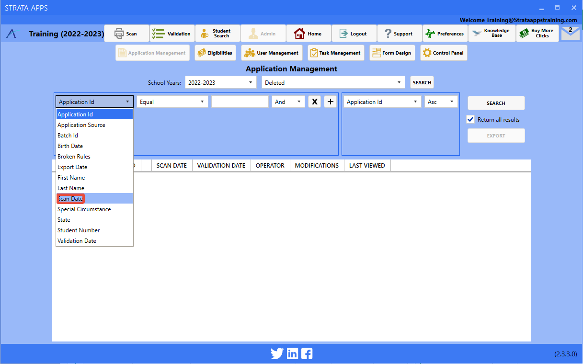The image size is (583, 364).
Task: Select Application Id in the list
Action: coord(94,114)
